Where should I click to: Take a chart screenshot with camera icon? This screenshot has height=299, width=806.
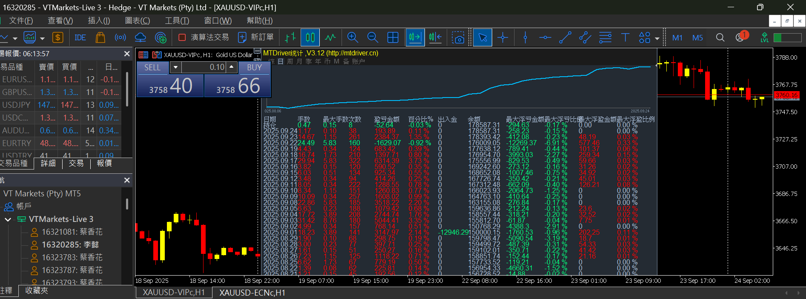click(x=458, y=37)
